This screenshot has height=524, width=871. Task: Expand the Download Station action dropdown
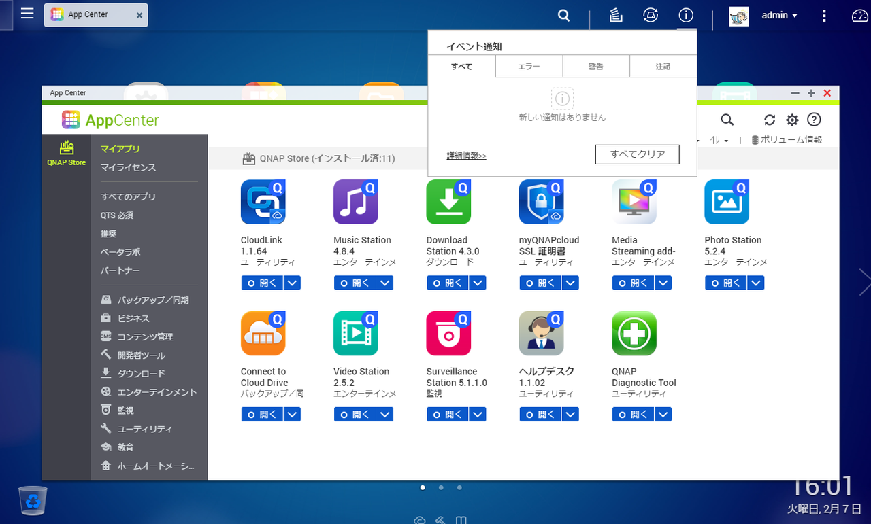(x=478, y=283)
